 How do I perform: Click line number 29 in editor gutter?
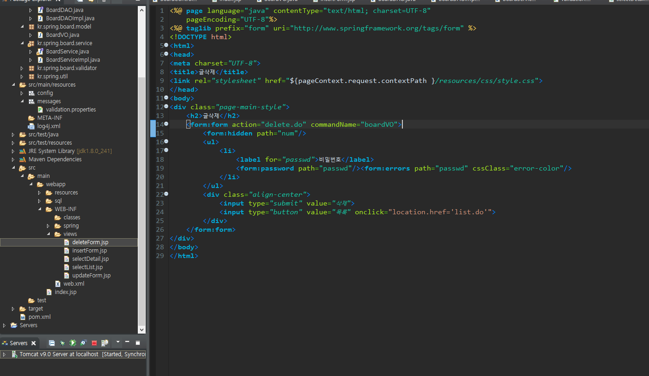click(160, 256)
